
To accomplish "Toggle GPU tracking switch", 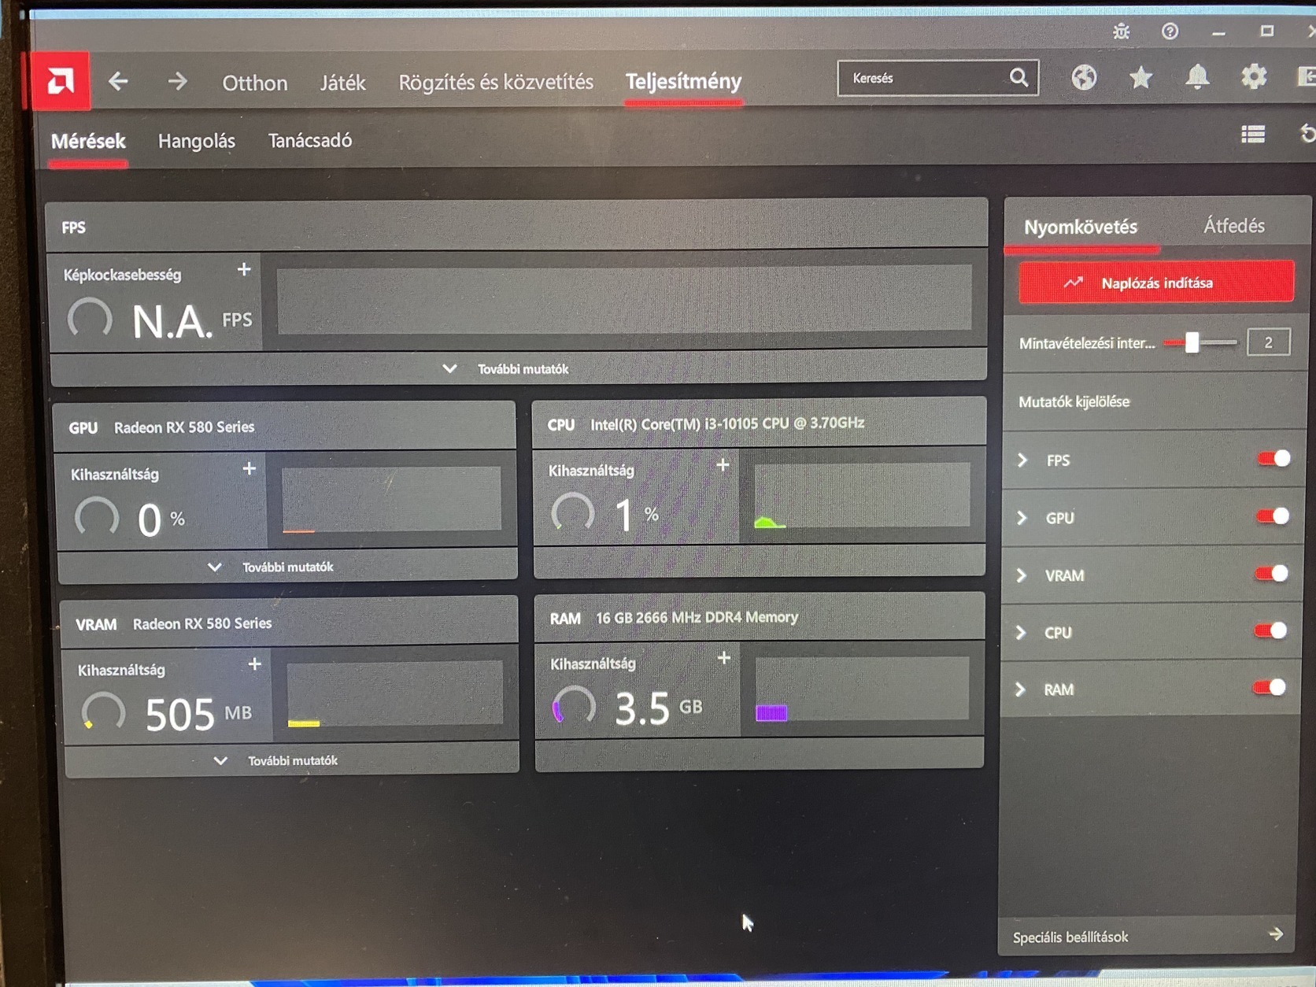I will (1273, 516).
